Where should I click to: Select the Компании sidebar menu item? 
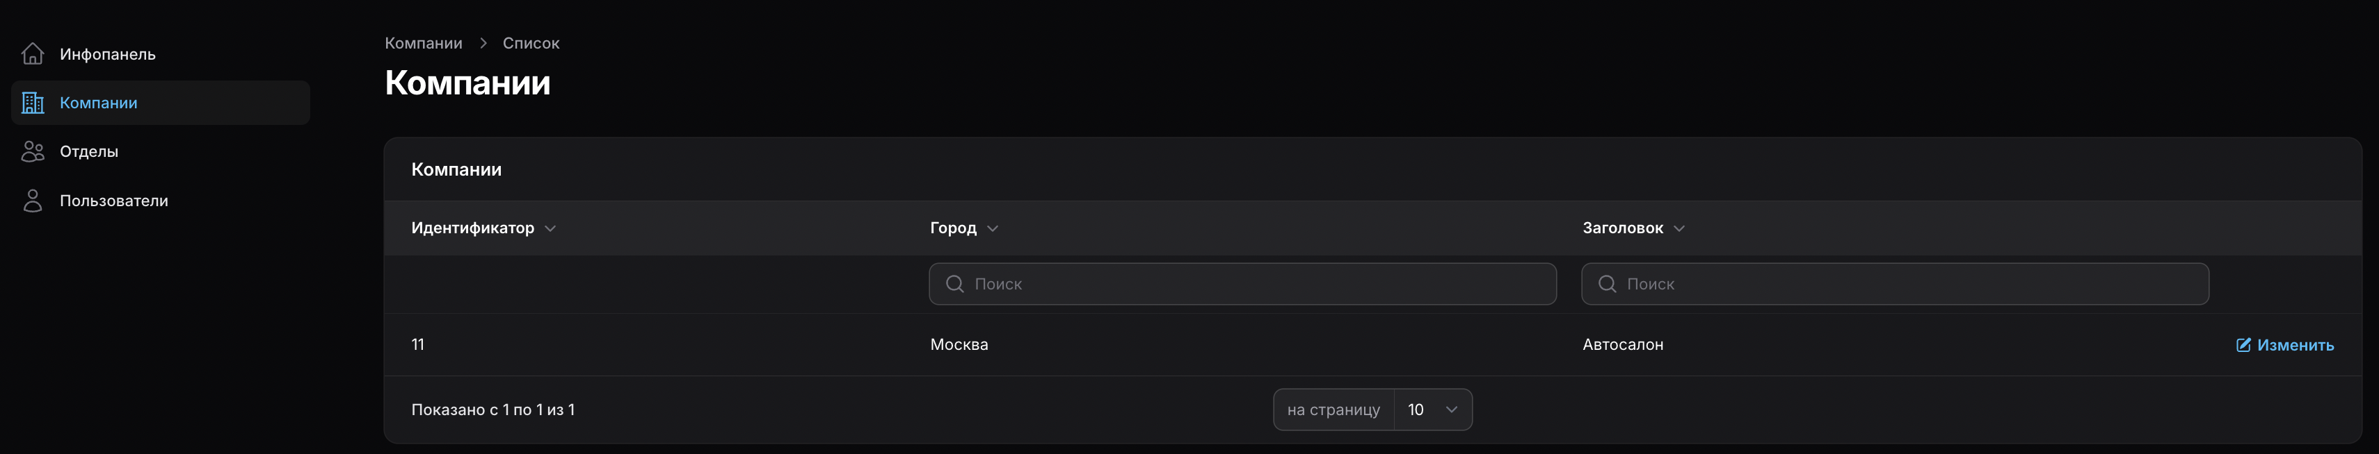99,103
